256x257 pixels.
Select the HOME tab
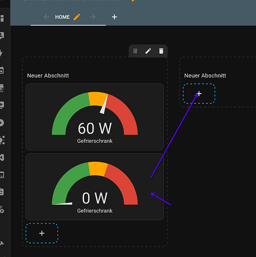[x=62, y=17]
